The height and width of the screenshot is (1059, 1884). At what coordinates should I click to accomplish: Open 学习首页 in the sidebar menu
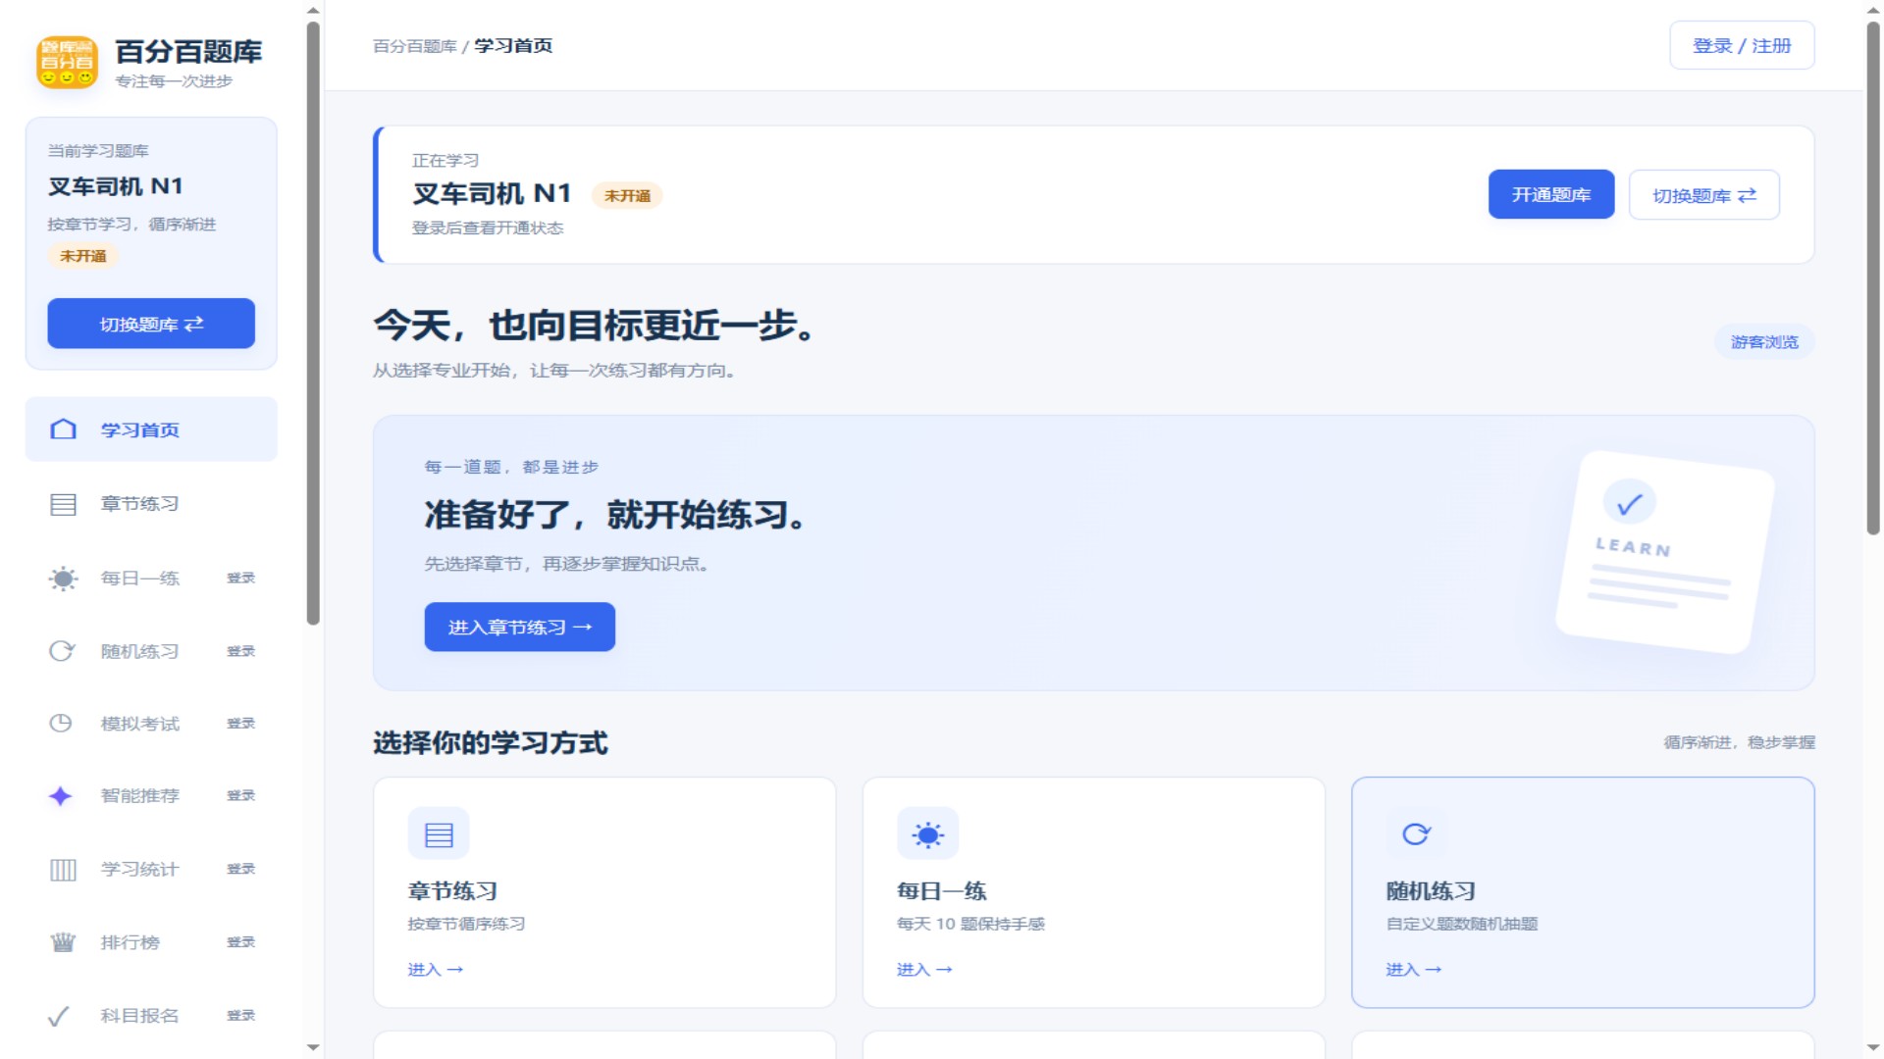pos(151,429)
